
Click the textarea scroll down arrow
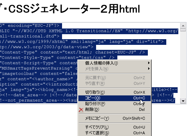183,101
